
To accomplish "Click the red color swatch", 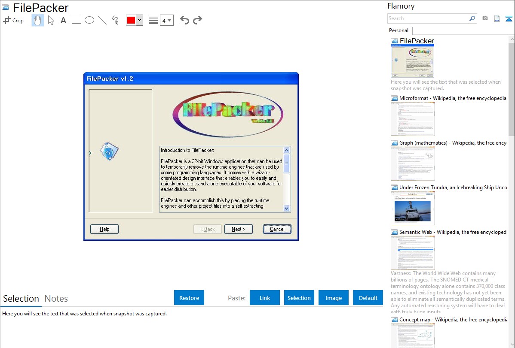I will 131,20.
